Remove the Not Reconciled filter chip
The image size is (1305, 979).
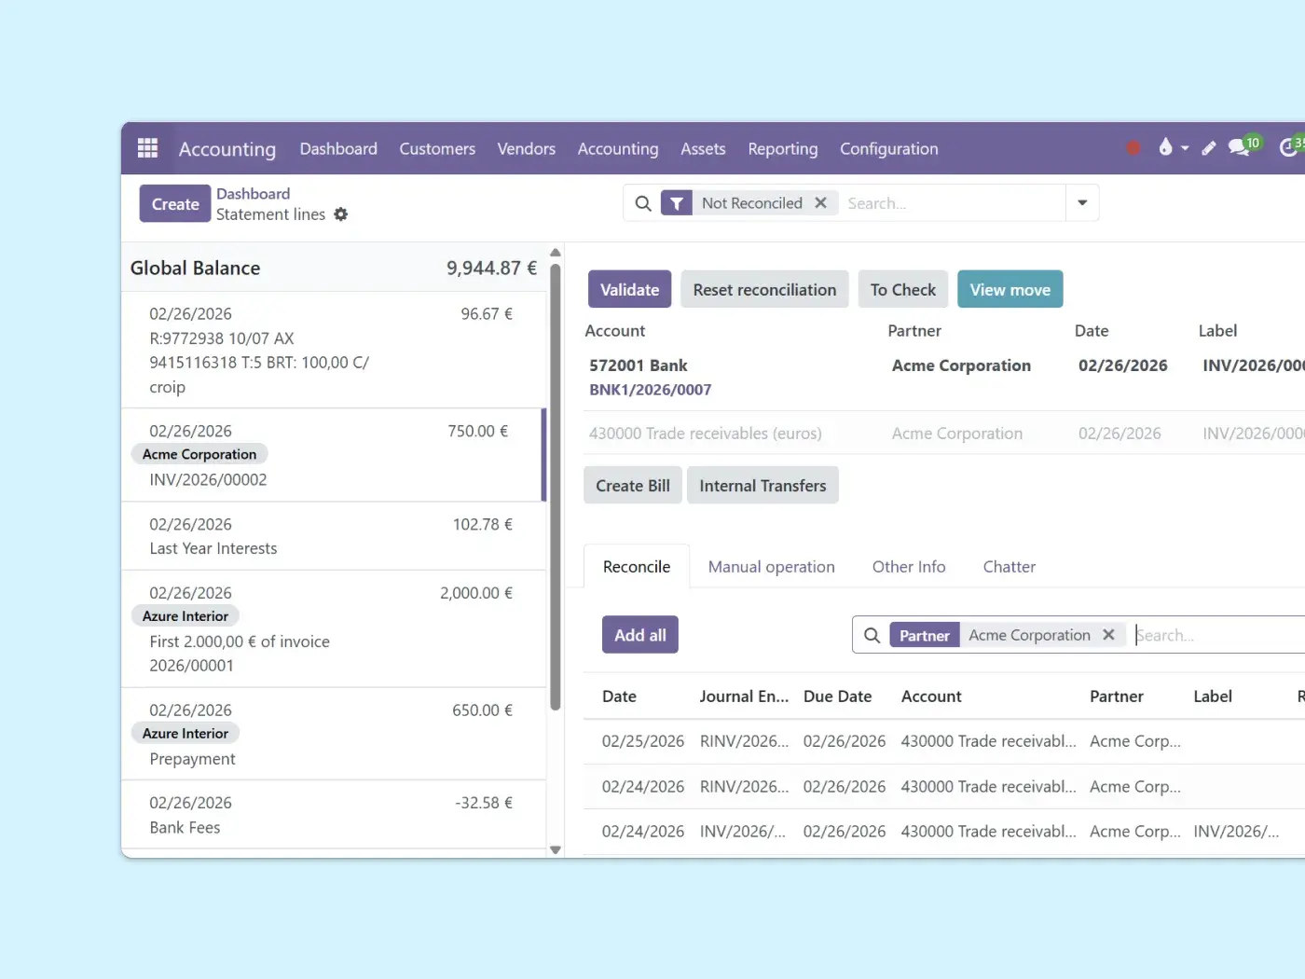(x=820, y=203)
